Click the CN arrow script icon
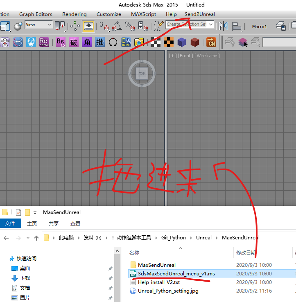The image size is (296, 302). 211,42
